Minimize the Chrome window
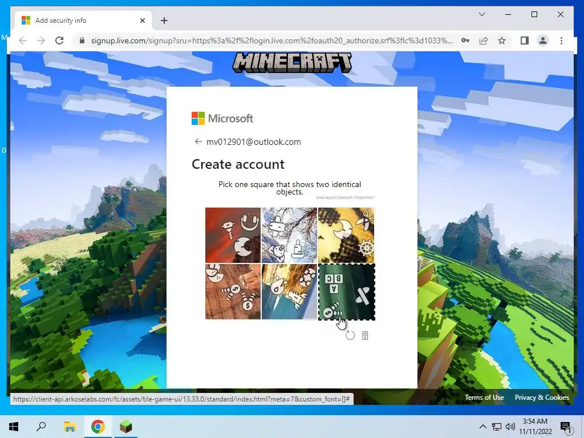584x438 pixels. click(508, 14)
